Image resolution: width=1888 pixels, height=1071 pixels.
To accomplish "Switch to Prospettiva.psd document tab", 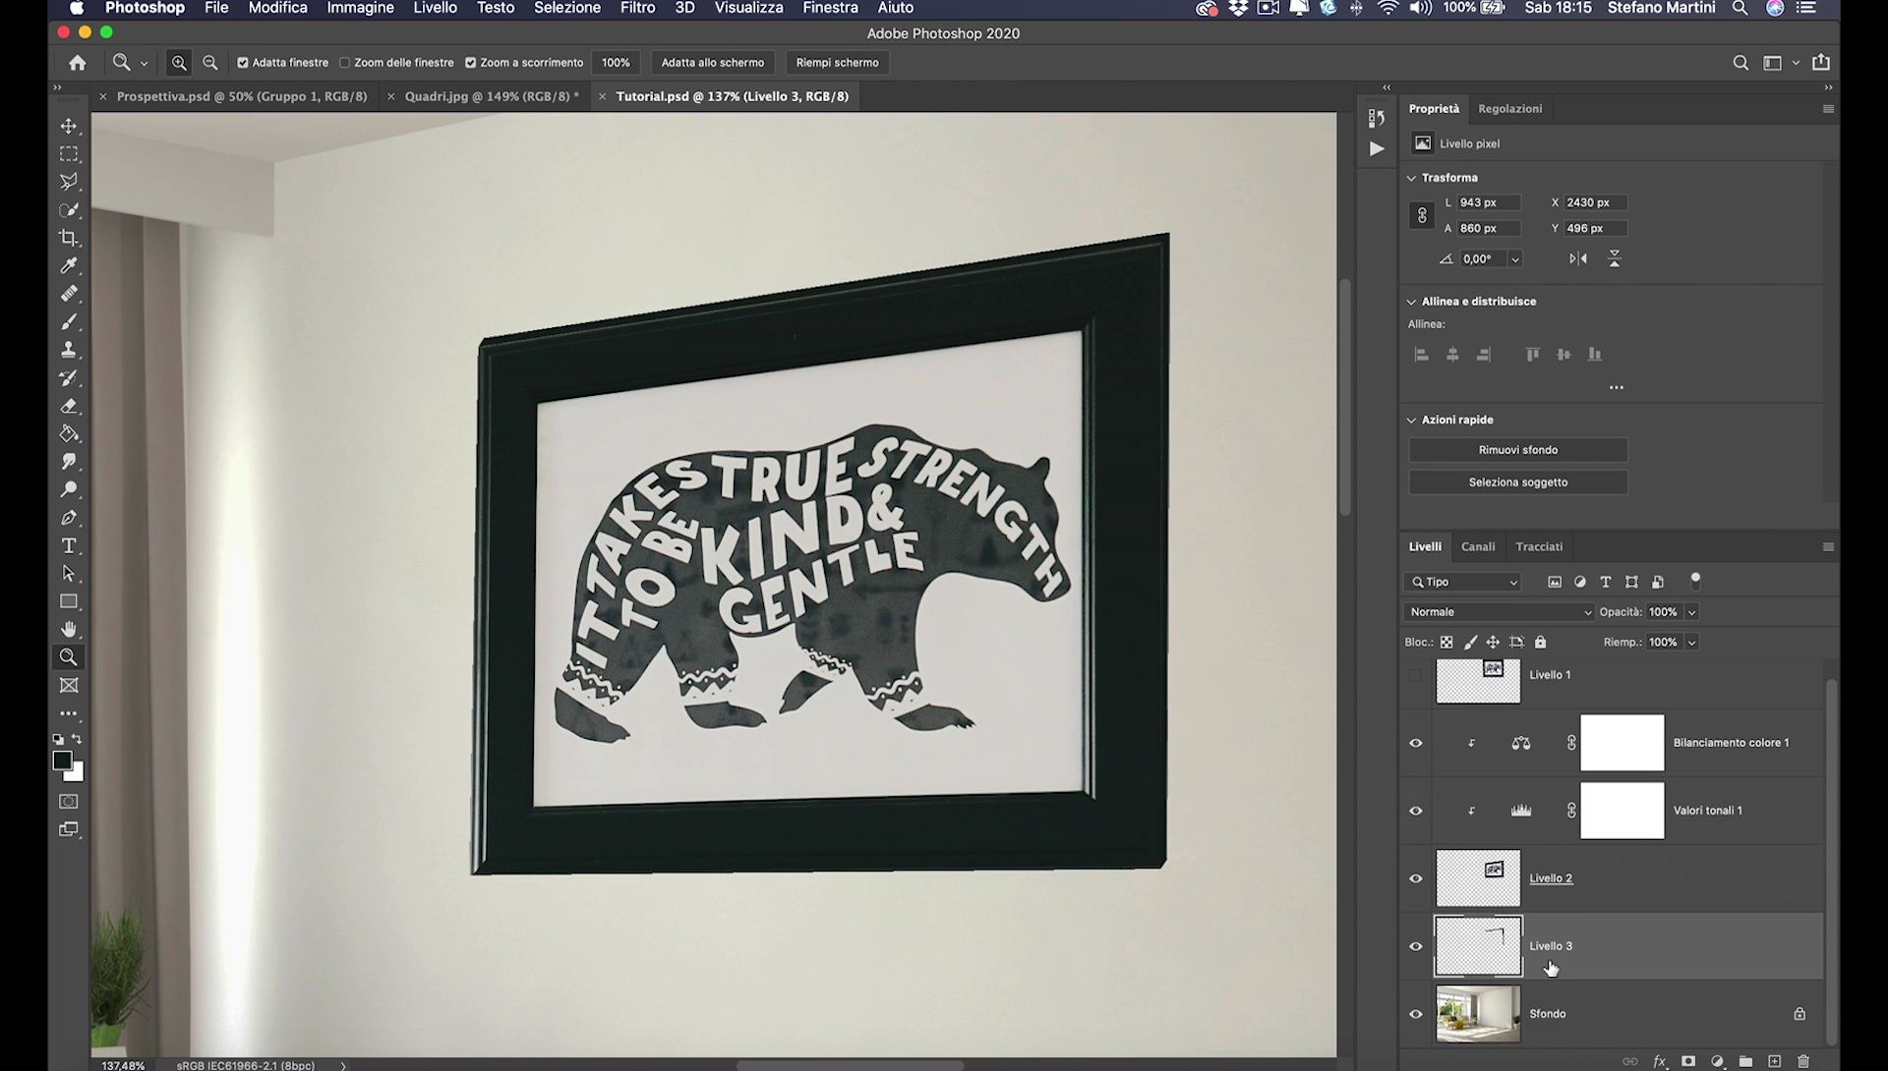I will 241,96.
